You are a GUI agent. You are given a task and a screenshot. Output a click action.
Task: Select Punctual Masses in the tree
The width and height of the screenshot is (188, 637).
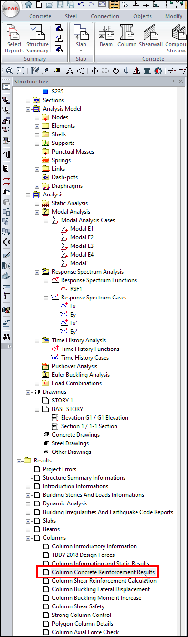pyautogui.click(x=73, y=152)
